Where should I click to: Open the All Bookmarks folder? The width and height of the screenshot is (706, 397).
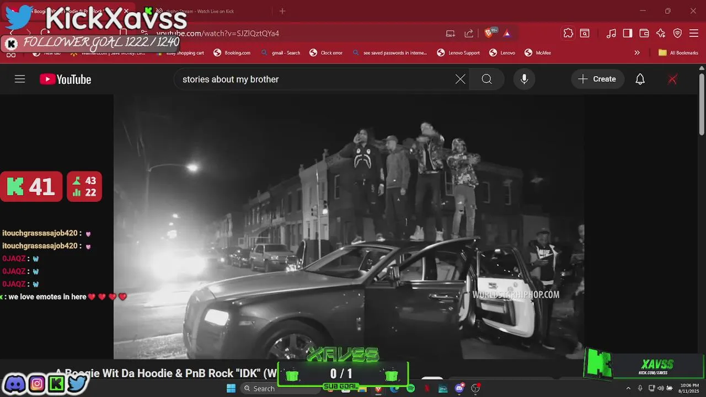coord(678,53)
